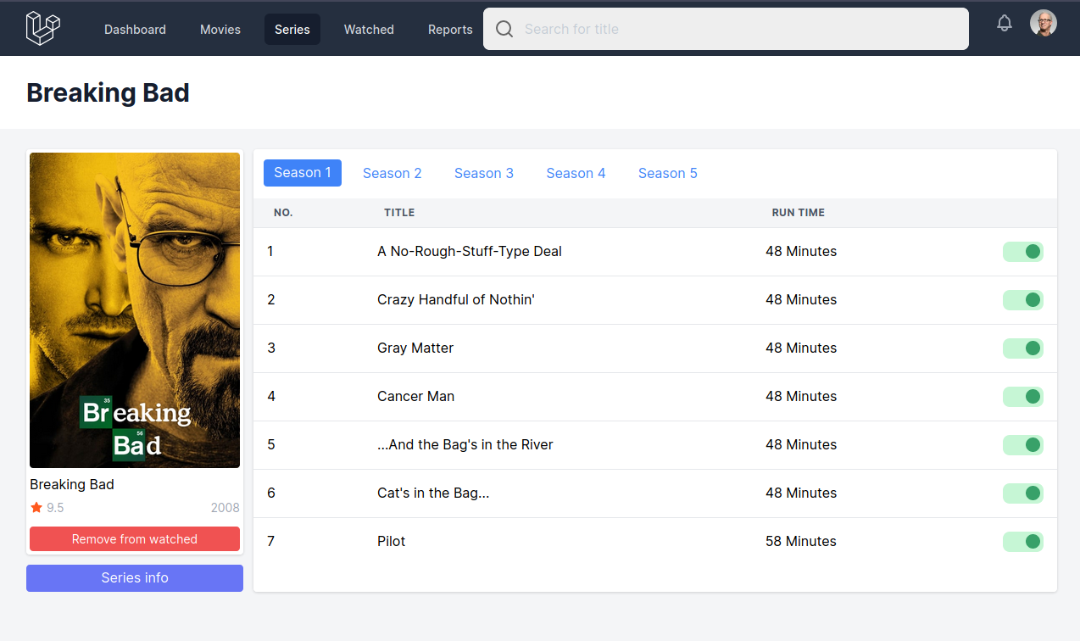Select the Series nav item
The image size is (1080, 641).
click(x=292, y=30)
